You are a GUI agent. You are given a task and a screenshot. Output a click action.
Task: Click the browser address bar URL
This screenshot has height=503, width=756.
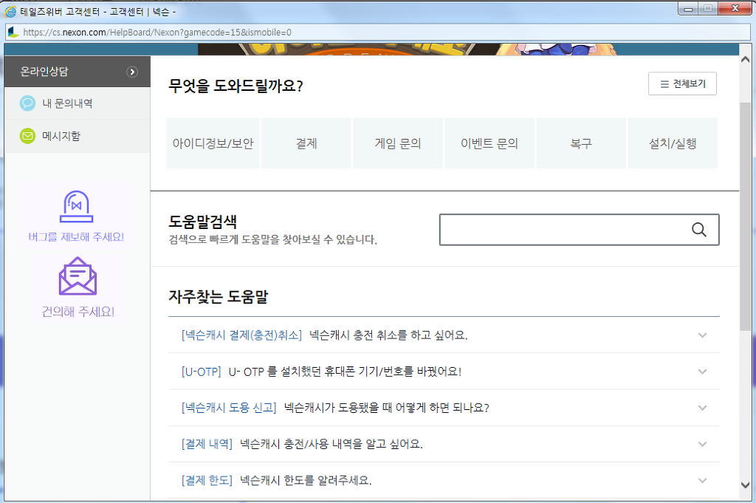coord(157,32)
